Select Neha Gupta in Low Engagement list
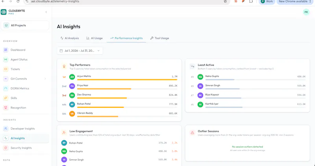This screenshot has height=166, width=315. pos(76,151)
